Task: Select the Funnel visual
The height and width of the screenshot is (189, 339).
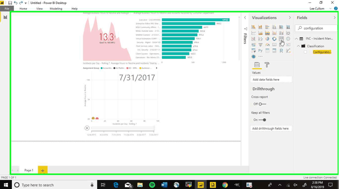Action: click(260, 45)
